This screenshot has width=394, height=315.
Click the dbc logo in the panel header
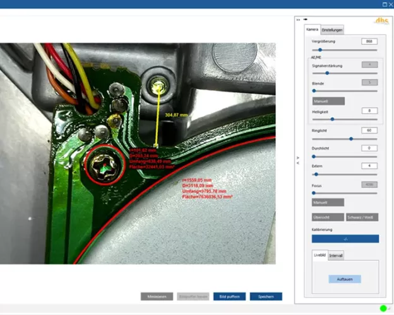click(x=381, y=21)
